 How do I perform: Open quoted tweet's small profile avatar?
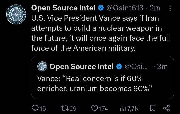(42, 66)
